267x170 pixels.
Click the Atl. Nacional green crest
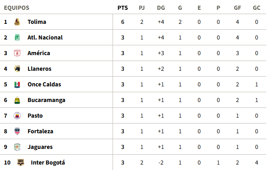(17, 38)
